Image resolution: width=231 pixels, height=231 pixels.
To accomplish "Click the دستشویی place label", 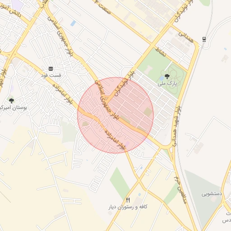I will tap(212, 194).
